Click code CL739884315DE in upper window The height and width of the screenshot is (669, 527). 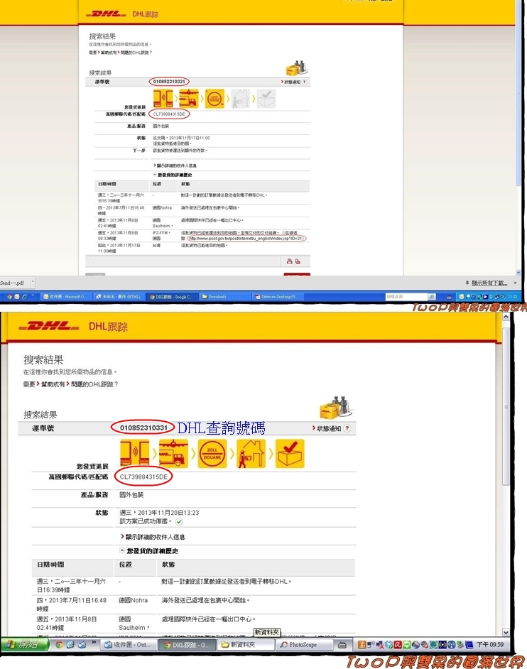coord(169,114)
